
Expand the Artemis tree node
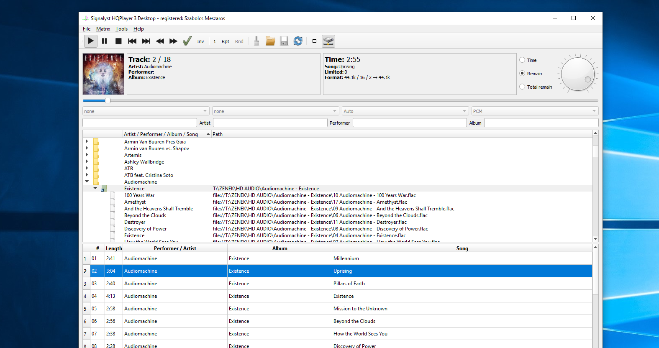(x=87, y=155)
